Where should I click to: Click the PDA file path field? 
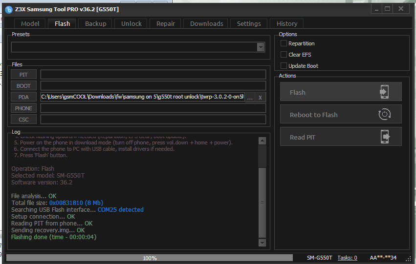click(142, 97)
